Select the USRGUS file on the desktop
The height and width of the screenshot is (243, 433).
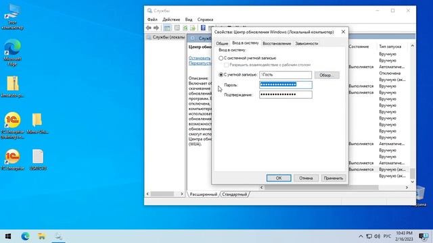[x=38, y=159]
